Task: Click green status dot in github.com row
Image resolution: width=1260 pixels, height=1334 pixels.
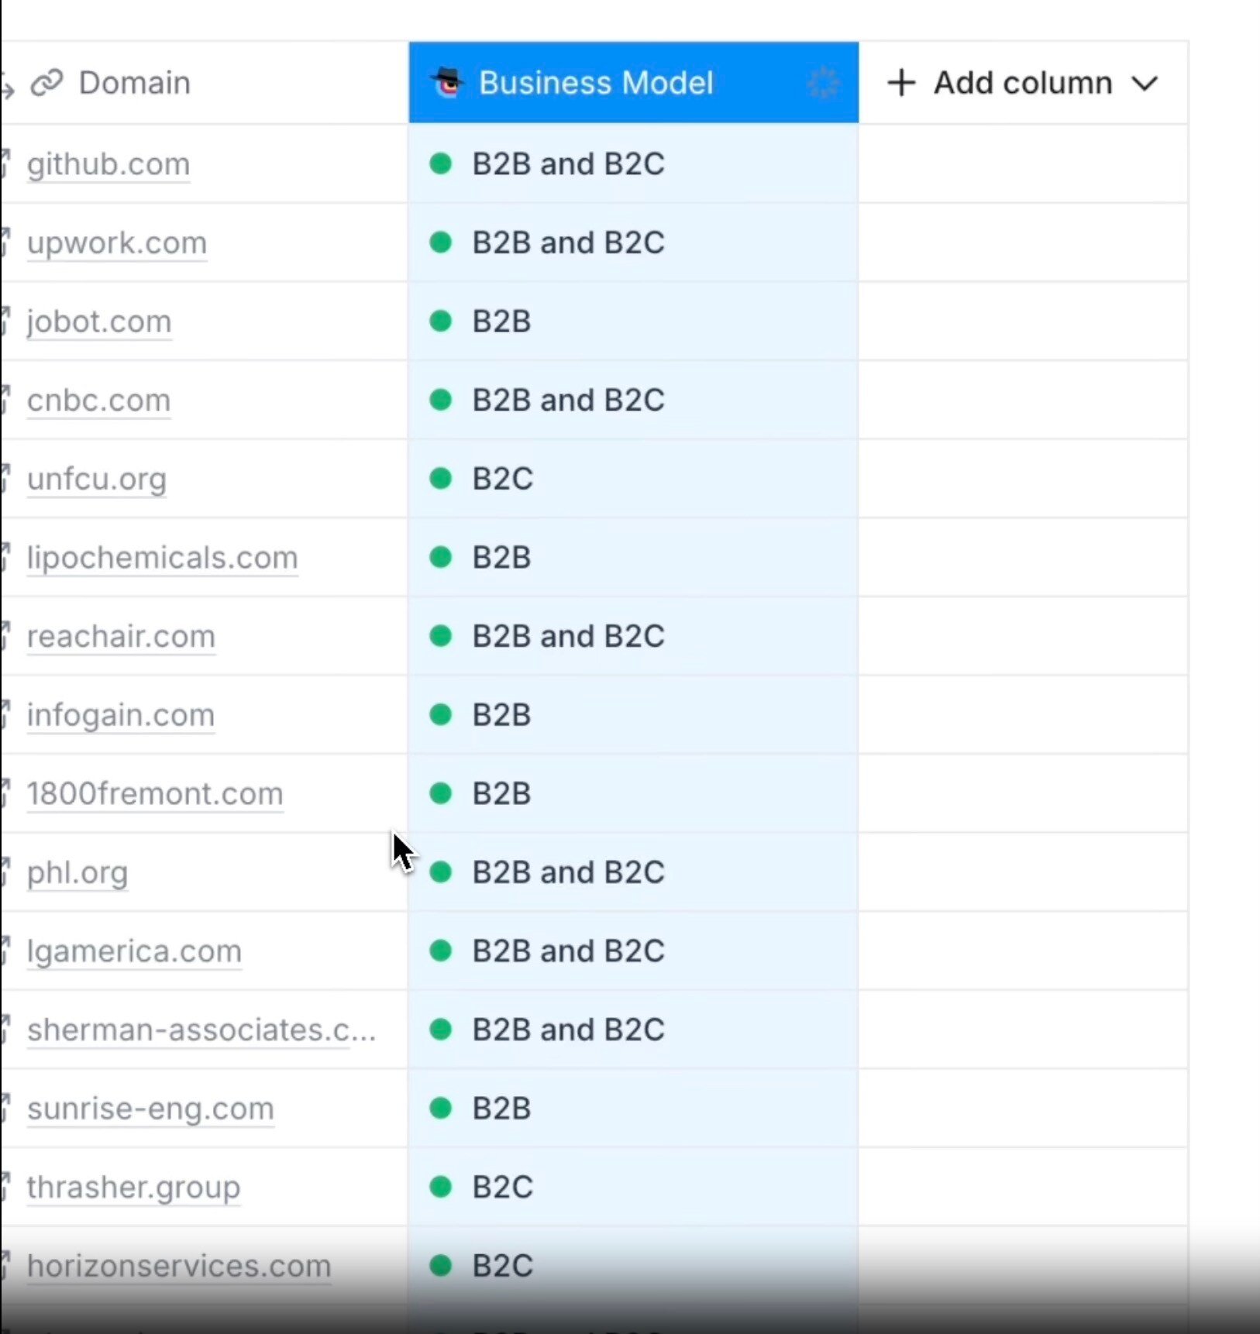Action: [x=440, y=163]
